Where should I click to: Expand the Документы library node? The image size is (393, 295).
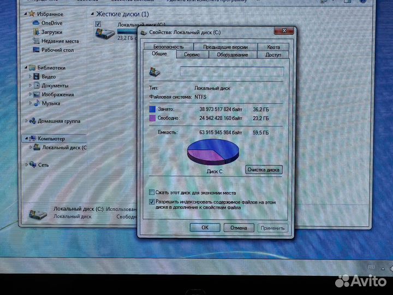(x=31, y=85)
